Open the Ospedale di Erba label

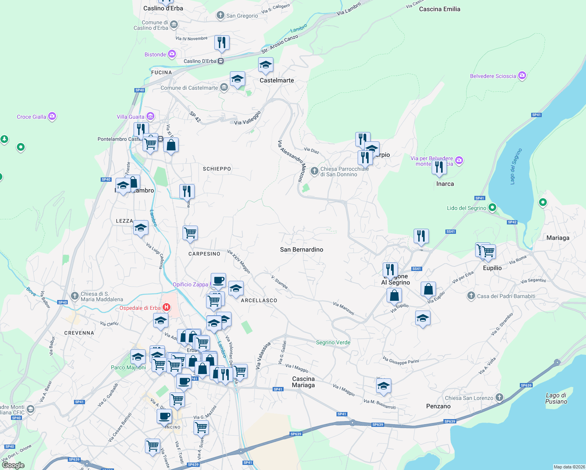tap(141, 307)
